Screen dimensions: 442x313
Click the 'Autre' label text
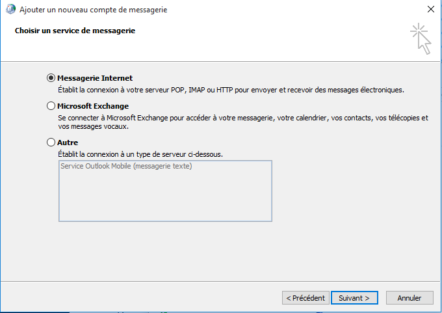point(68,142)
